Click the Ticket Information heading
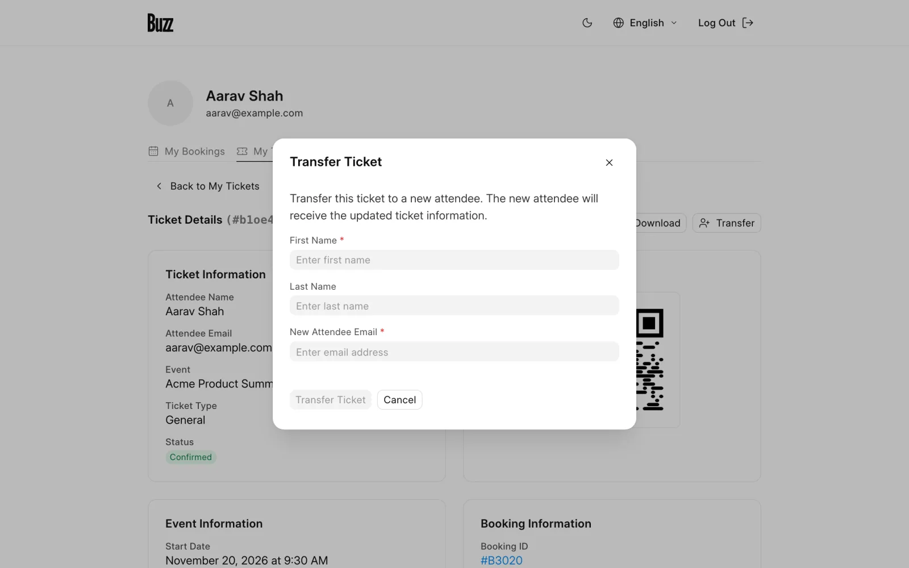 pos(215,274)
